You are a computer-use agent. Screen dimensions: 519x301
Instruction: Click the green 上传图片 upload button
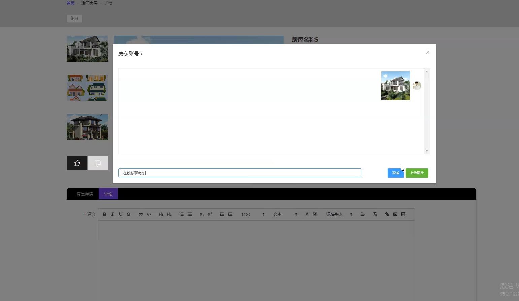pos(417,173)
